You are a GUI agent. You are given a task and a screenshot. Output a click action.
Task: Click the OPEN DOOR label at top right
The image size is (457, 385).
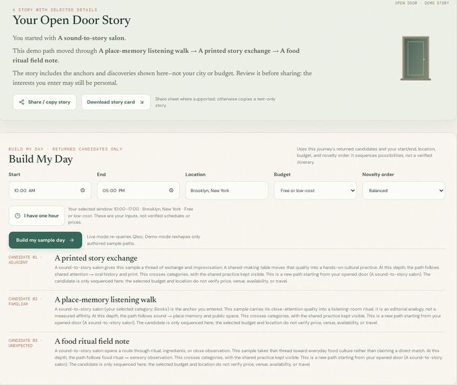click(406, 3)
